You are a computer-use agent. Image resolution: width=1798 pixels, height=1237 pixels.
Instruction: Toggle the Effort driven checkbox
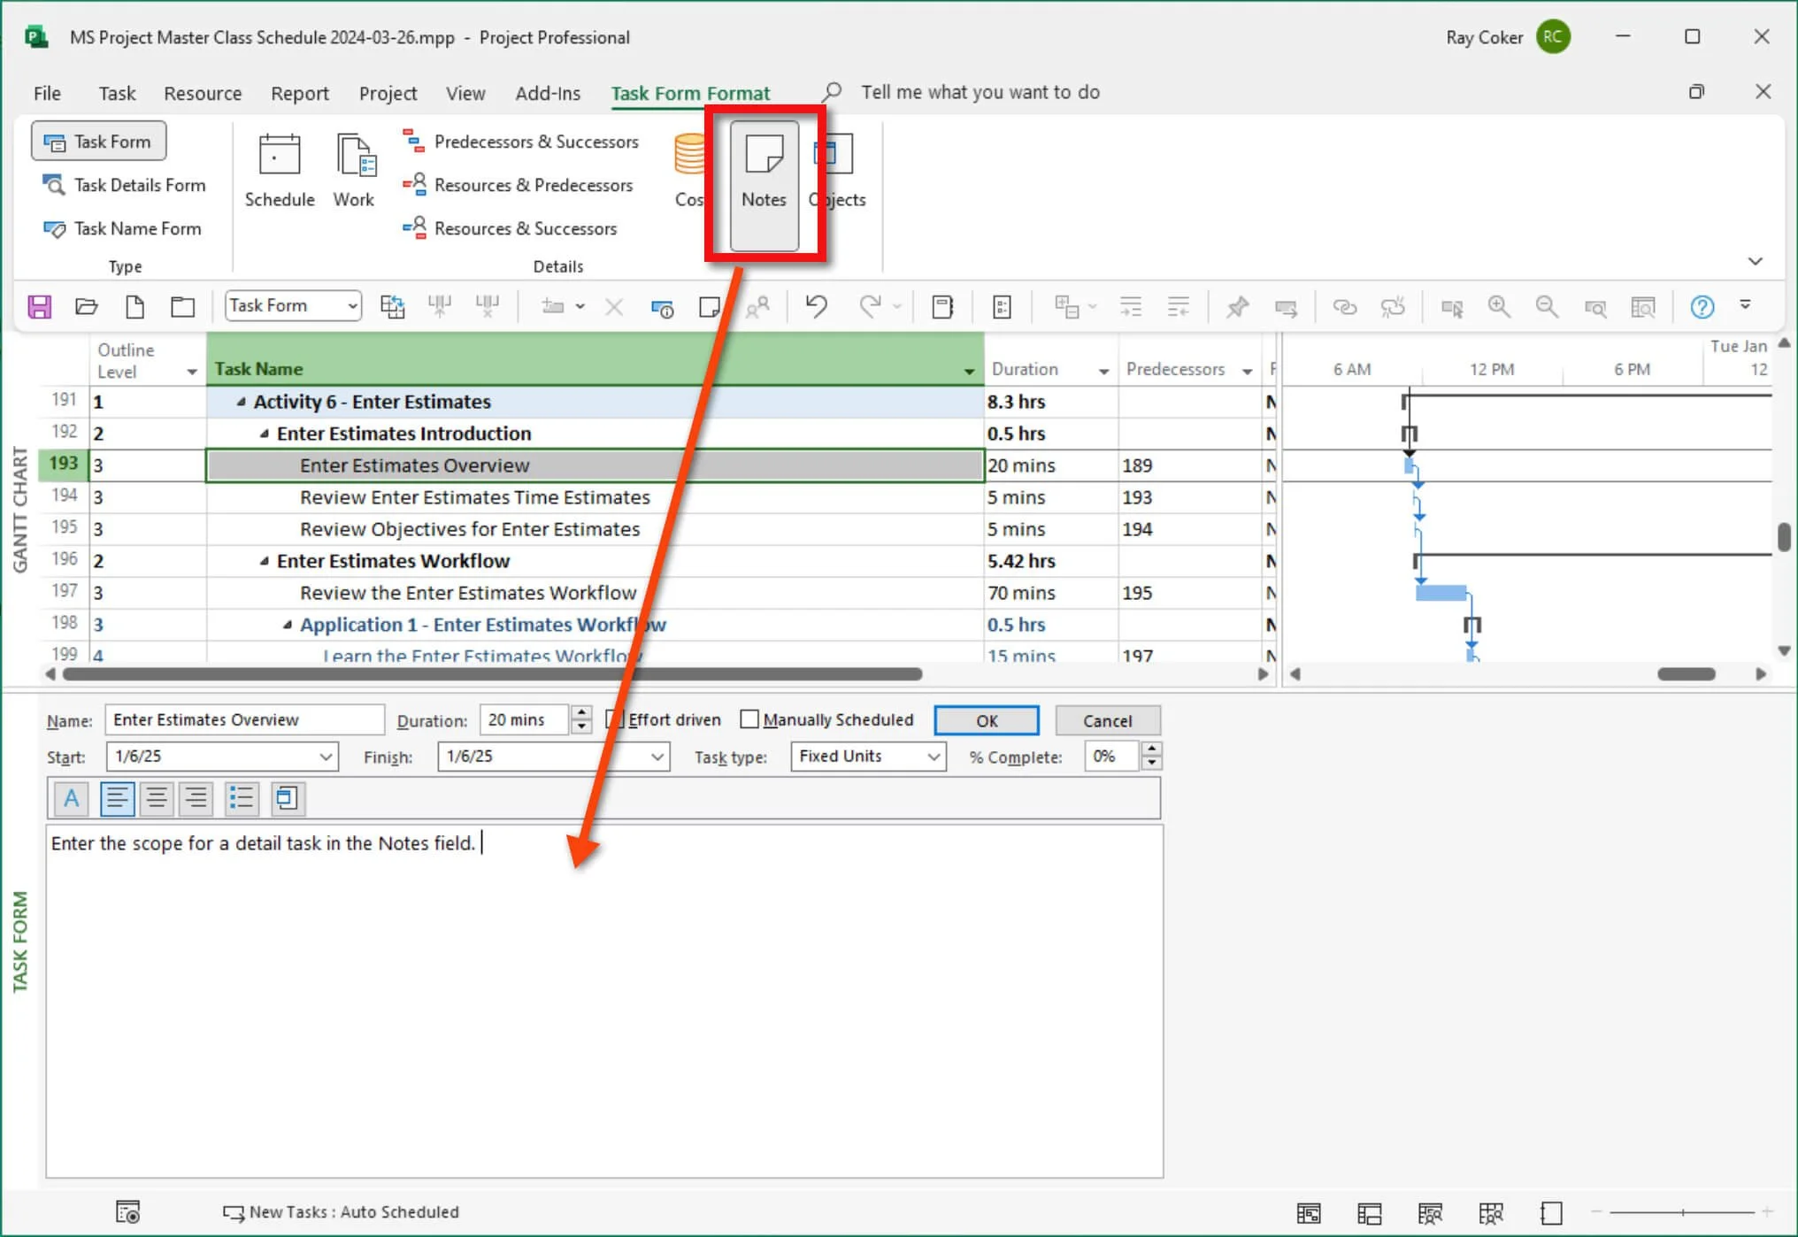[x=614, y=719]
